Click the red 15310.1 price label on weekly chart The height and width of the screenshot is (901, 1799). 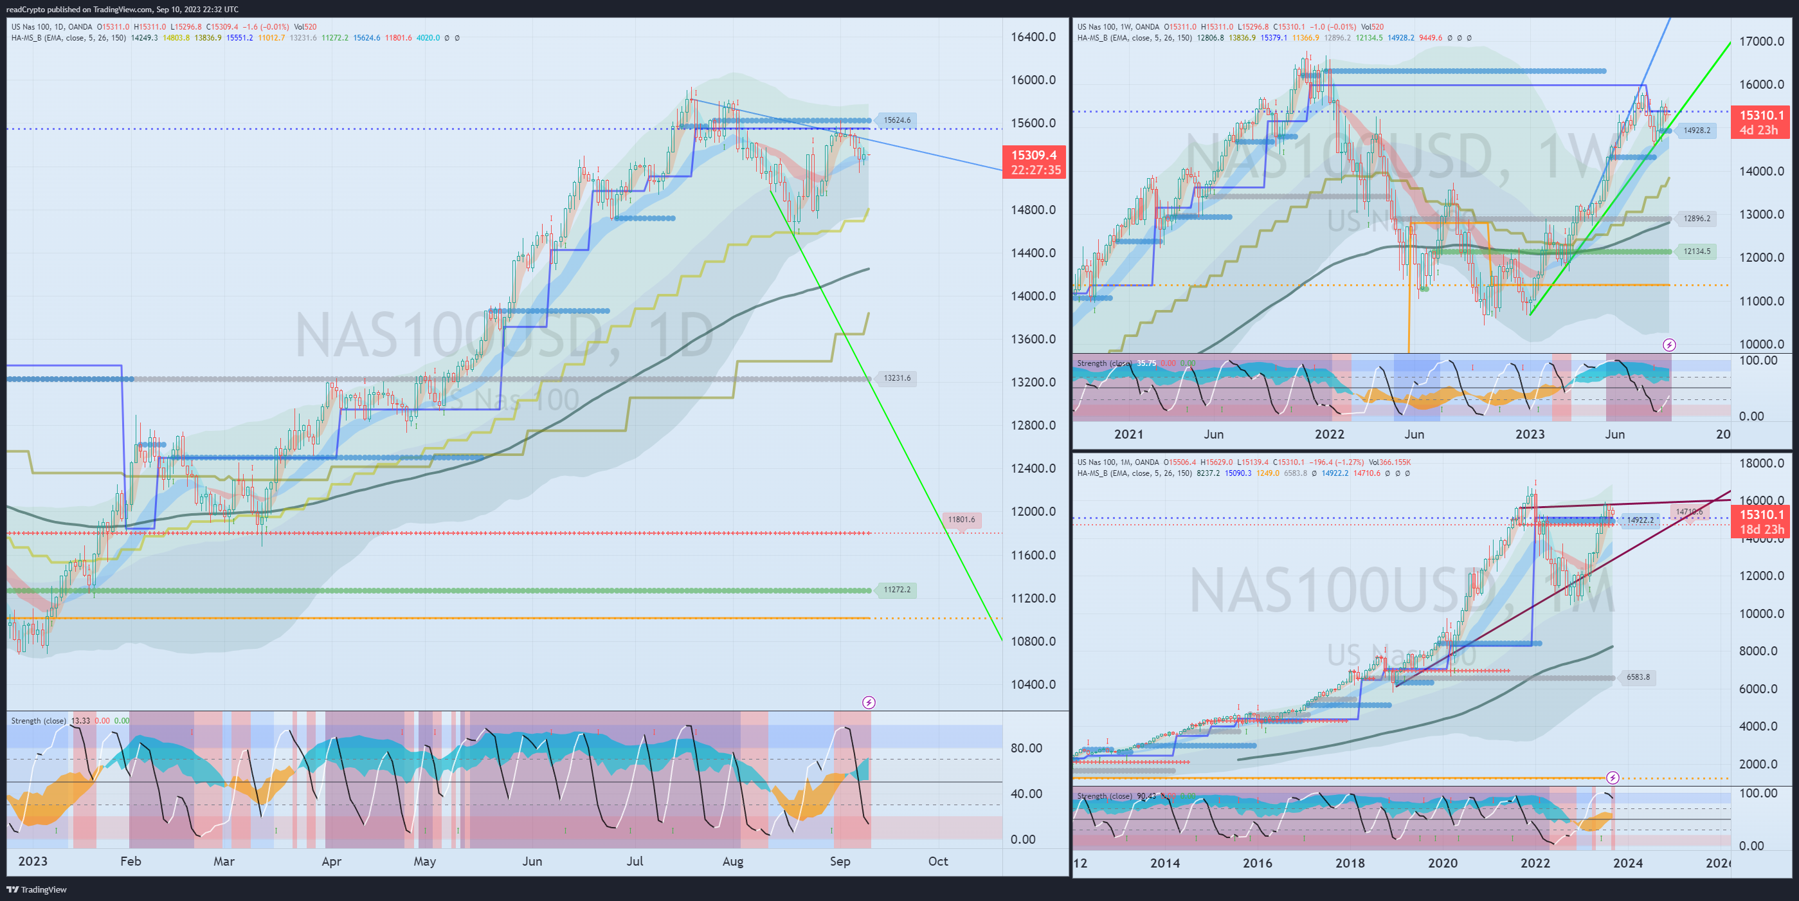click(1761, 115)
